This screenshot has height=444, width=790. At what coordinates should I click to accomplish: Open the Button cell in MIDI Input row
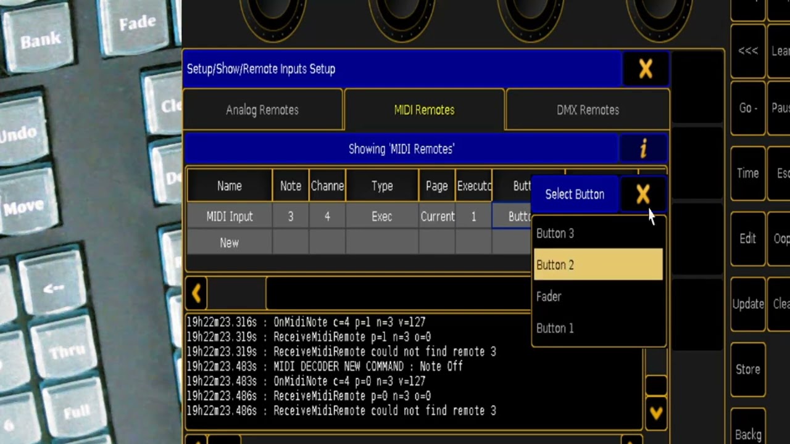click(x=512, y=216)
